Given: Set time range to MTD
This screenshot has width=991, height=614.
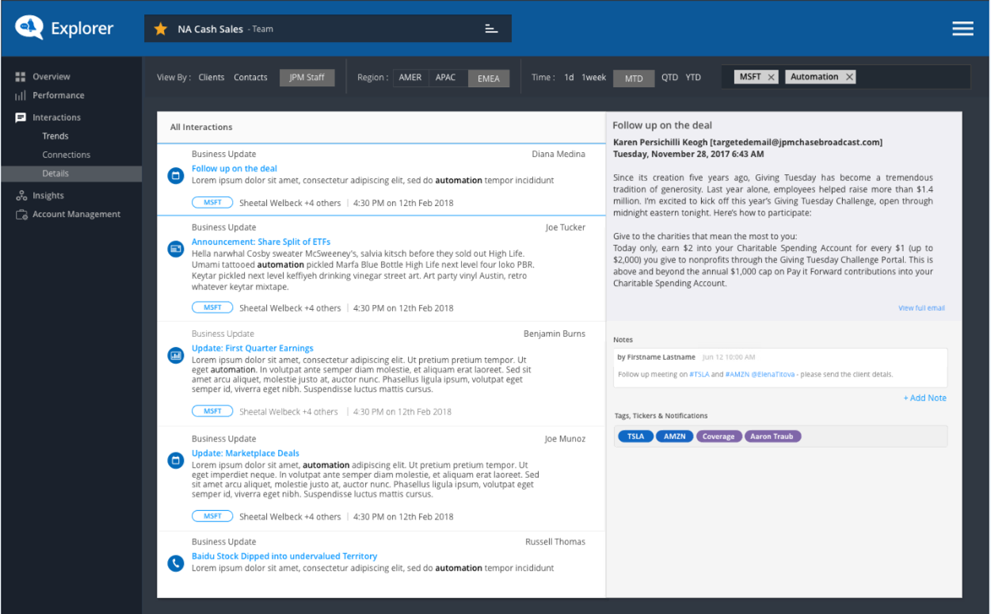Looking at the screenshot, I should pos(635,78).
